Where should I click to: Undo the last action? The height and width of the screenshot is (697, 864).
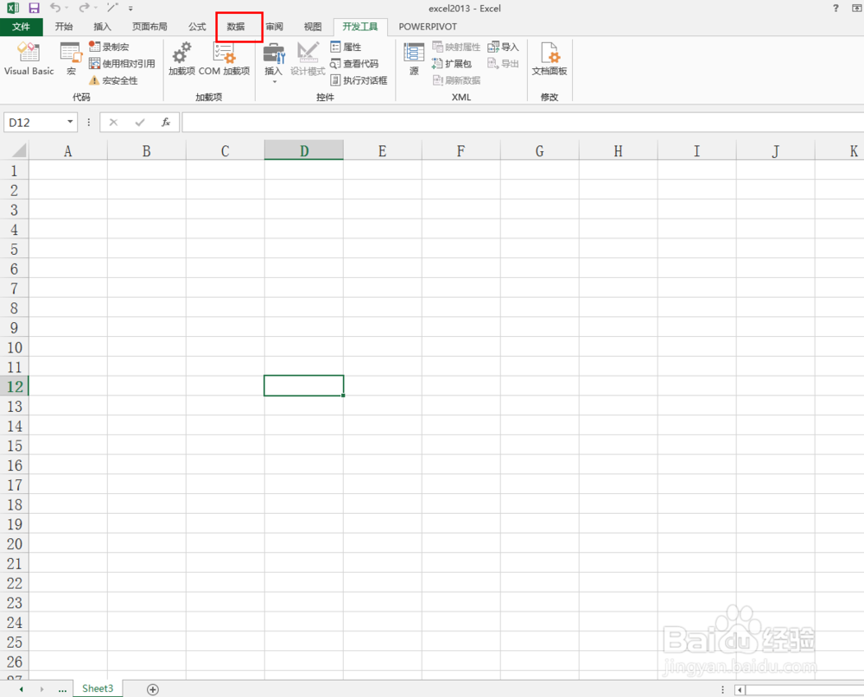coord(55,8)
